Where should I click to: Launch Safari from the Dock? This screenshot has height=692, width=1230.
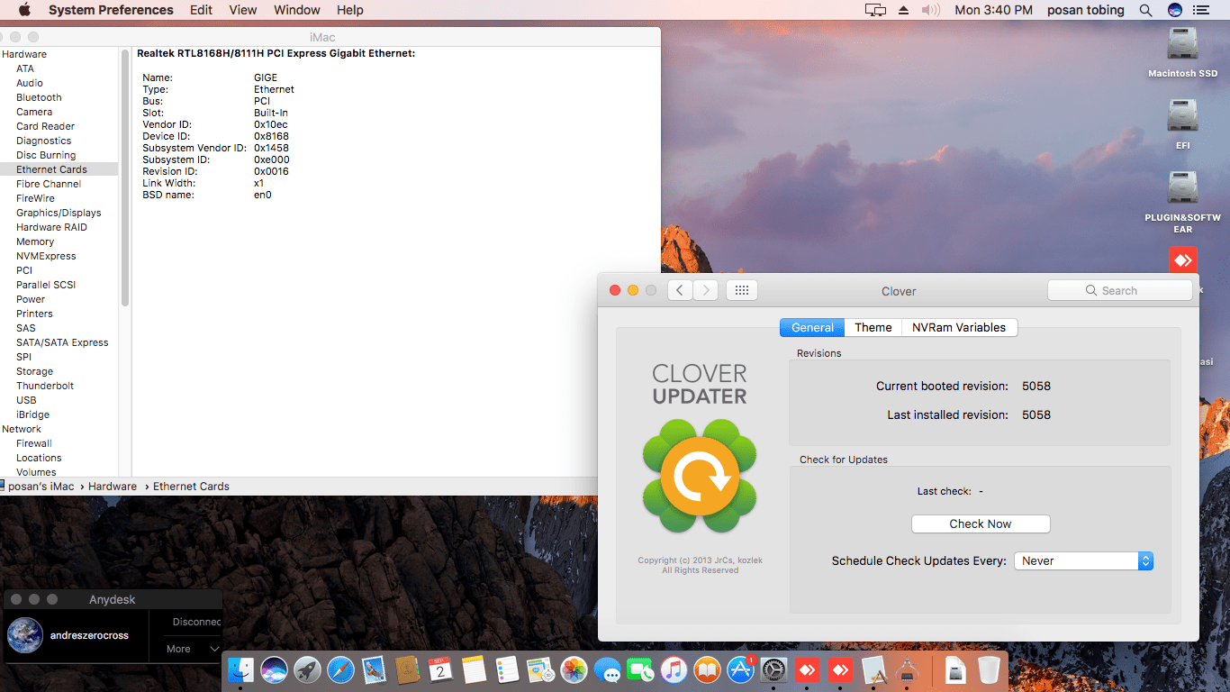pyautogui.click(x=340, y=669)
